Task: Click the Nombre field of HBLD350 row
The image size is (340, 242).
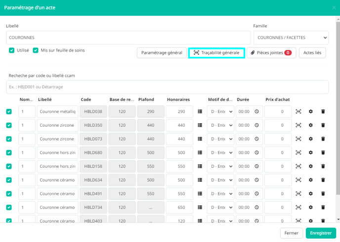Action: (x=27, y=125)
